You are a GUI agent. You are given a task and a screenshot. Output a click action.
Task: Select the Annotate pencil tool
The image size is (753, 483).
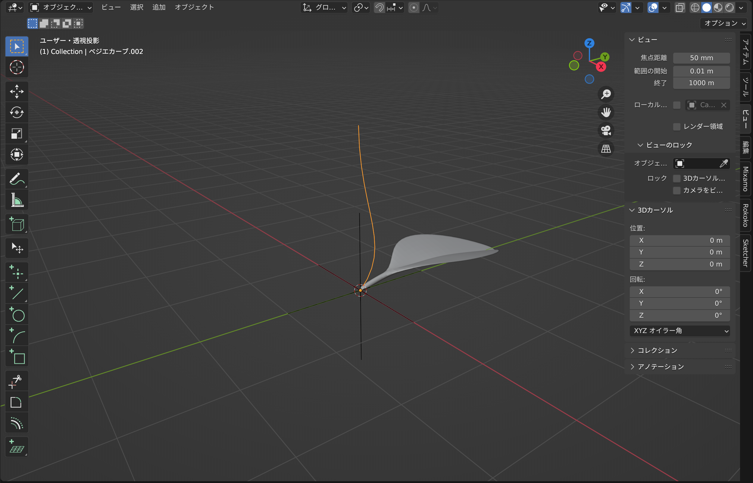click(x=17, y=179)
